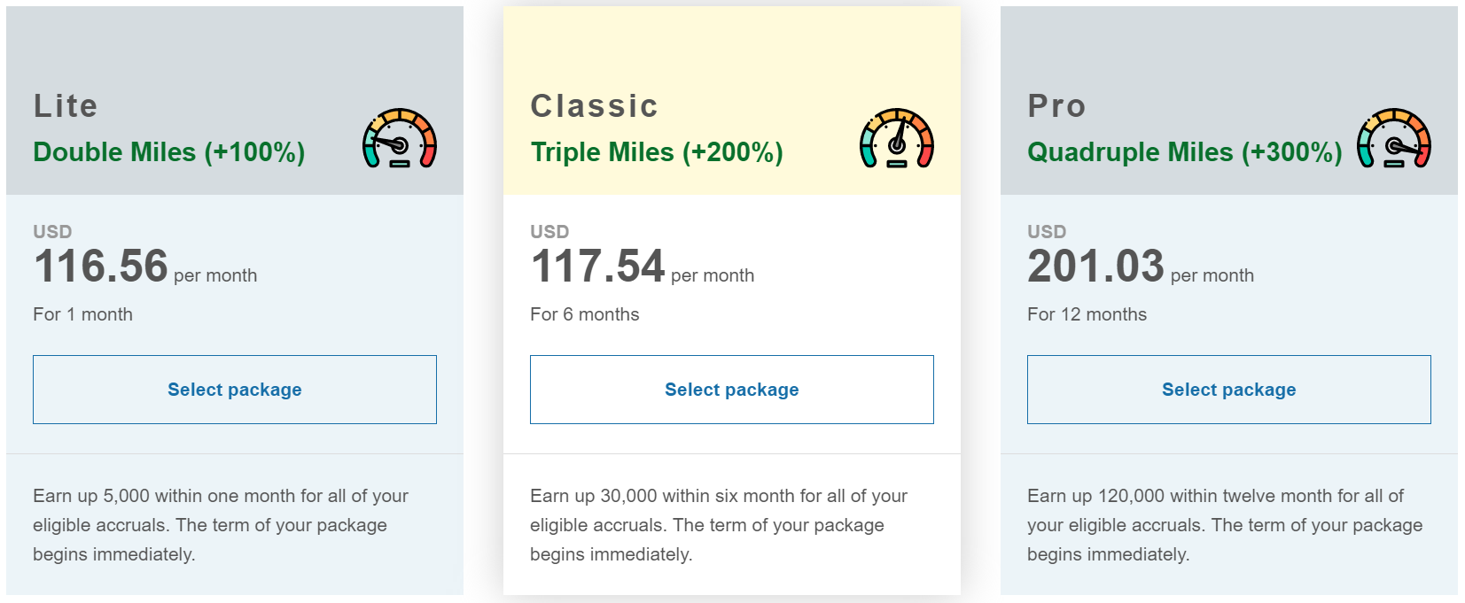Click the For 6 months term text
The height and width of the screenshot is (603, 1465).
tap(585, 314)
